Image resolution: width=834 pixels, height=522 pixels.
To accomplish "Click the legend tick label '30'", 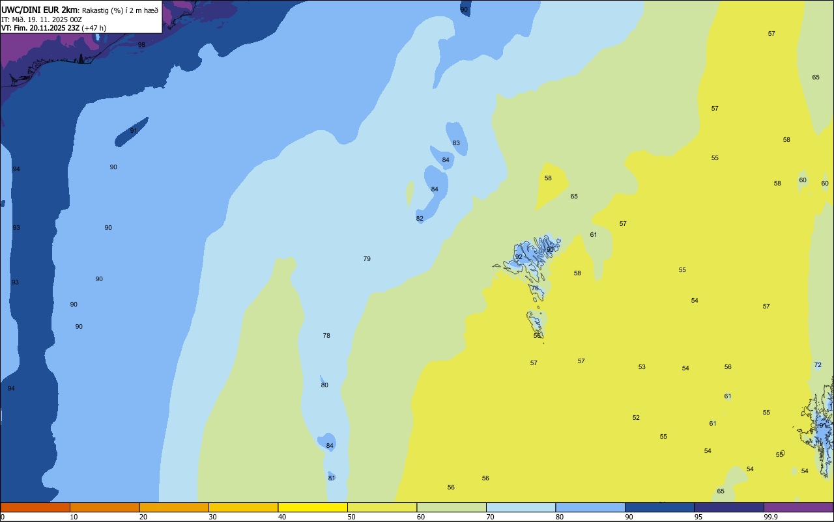I will [x=212, y=517].
